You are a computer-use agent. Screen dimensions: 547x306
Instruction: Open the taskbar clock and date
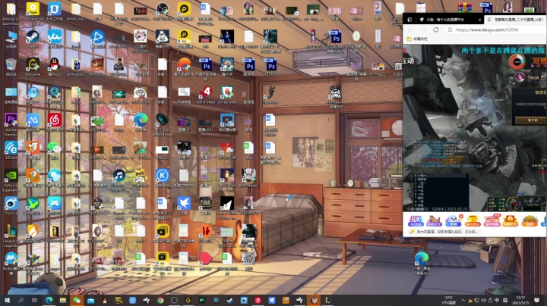coord(520,300)
